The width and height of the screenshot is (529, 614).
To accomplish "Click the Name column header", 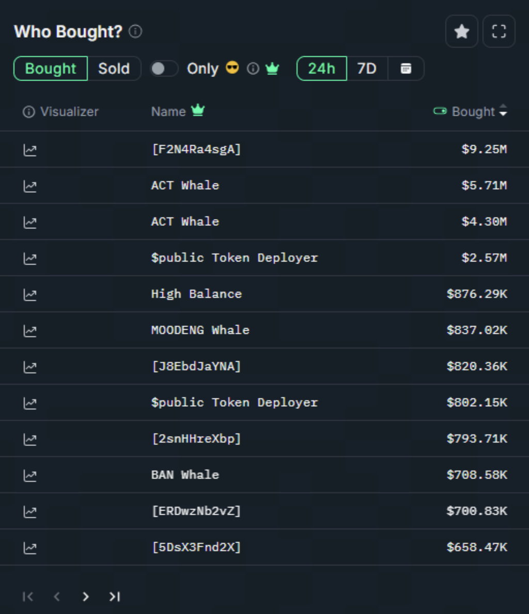I will 168,112.
